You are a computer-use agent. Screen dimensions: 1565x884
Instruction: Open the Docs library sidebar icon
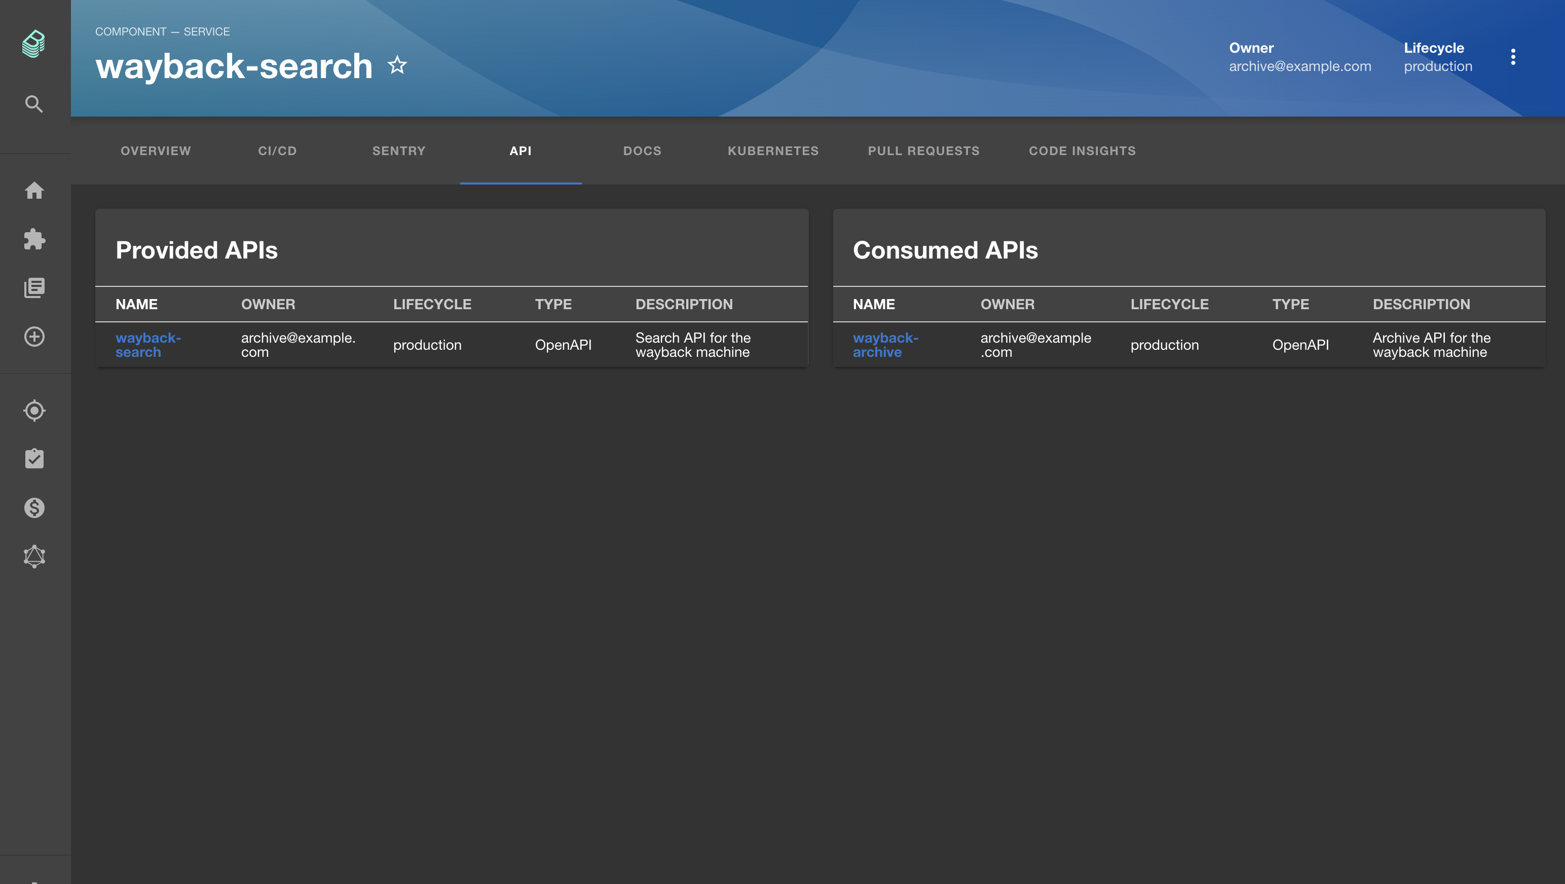[x=34, y=287]
